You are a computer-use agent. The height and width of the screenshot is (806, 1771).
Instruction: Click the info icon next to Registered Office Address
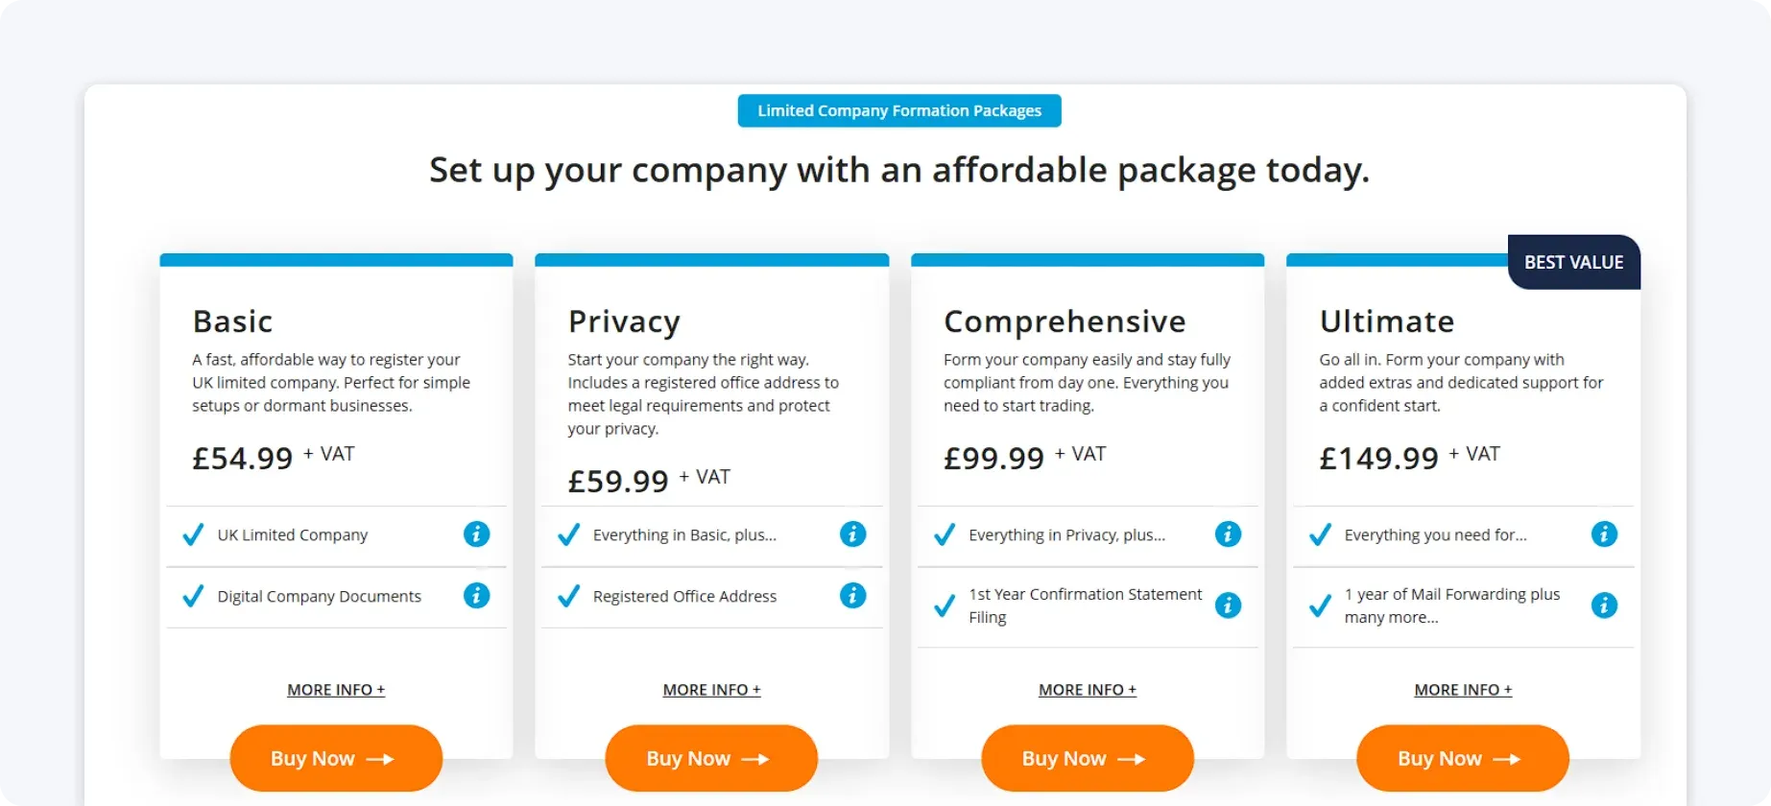[x=852, y=596]
